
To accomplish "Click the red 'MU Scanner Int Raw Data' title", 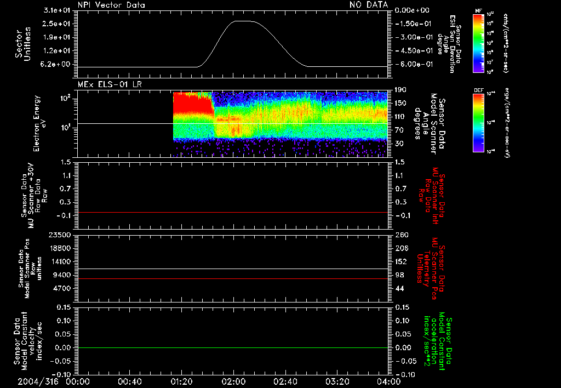I will pyautogui.click(x=432, y=196).
